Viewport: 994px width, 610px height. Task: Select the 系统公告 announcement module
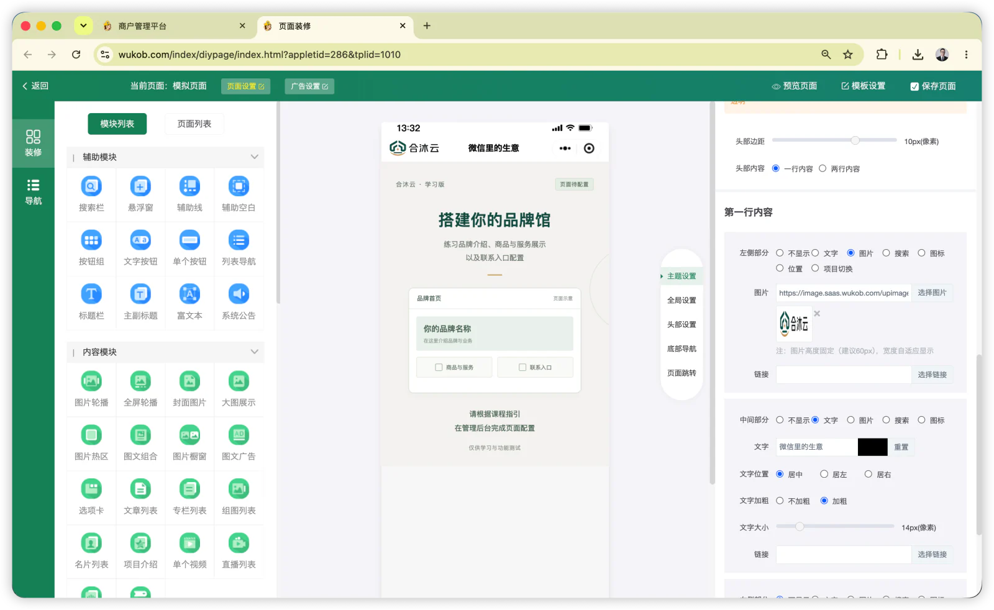(239, 303)
